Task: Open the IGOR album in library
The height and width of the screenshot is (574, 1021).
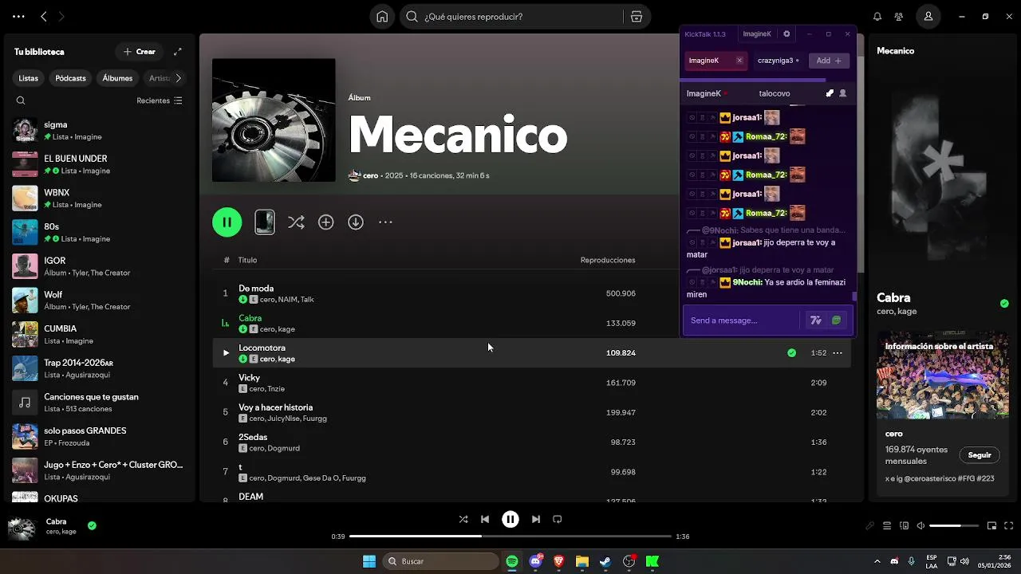Action: (x=100, y=266)
